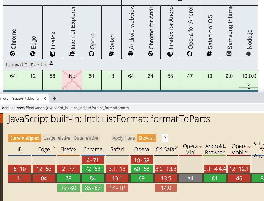Click the asterisk note next to Opera Mobile

point(249,148)
